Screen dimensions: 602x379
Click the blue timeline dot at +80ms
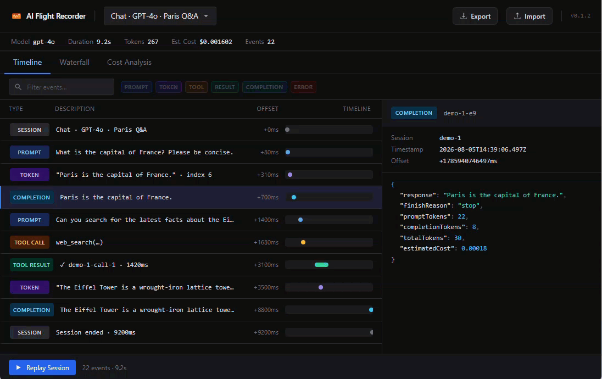pyautogui.click(x=288, y=153)
